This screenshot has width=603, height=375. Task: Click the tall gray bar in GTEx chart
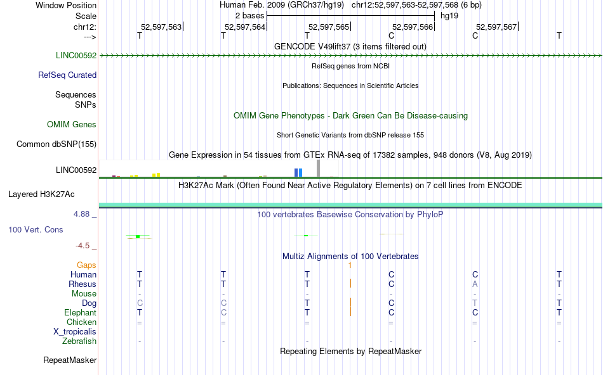pyautogui.click(x=319, y=168)
